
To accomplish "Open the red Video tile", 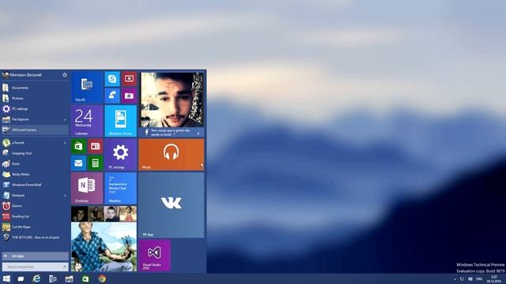I will [x=129, y=79].
